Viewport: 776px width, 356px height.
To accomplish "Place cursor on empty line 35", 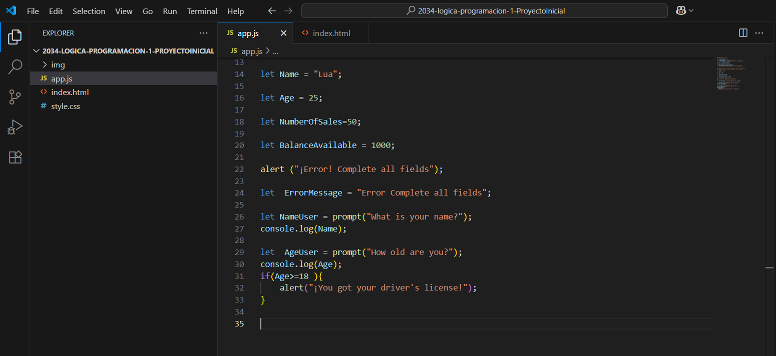I will (486, 323).
